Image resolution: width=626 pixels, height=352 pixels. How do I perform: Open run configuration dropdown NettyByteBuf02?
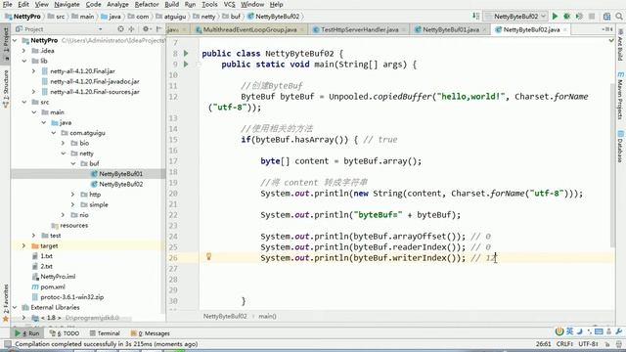click(x=515, y=17)
